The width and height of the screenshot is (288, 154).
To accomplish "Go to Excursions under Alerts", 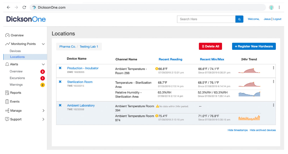I will (x=17, y=78).
